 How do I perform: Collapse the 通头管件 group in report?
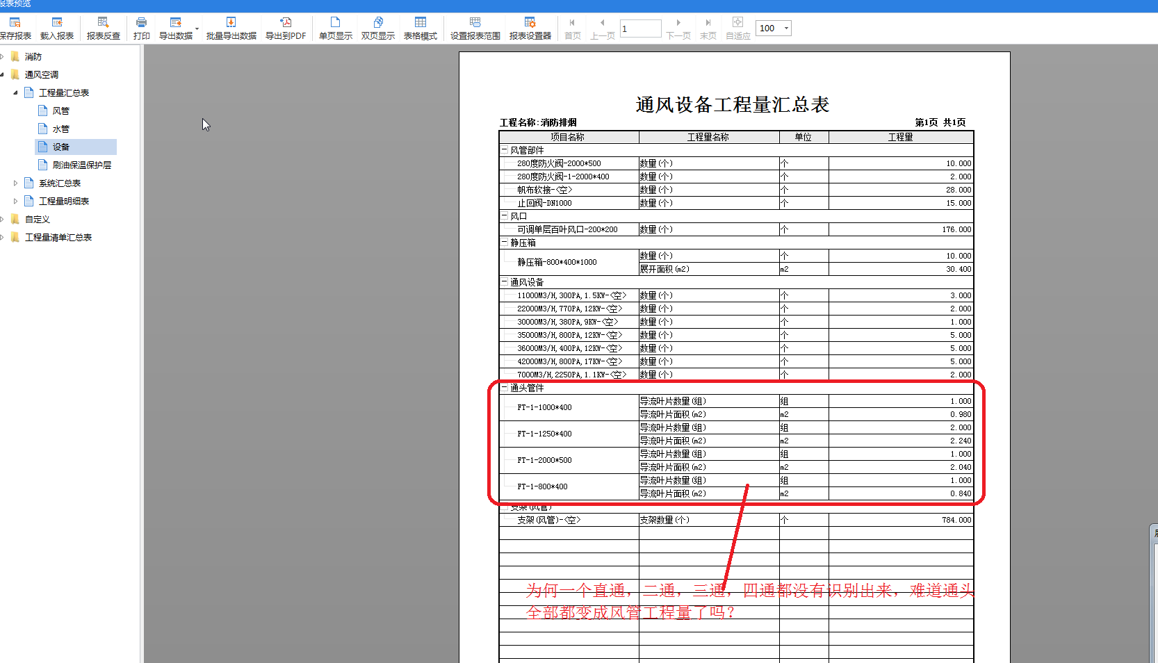point(505,387)
